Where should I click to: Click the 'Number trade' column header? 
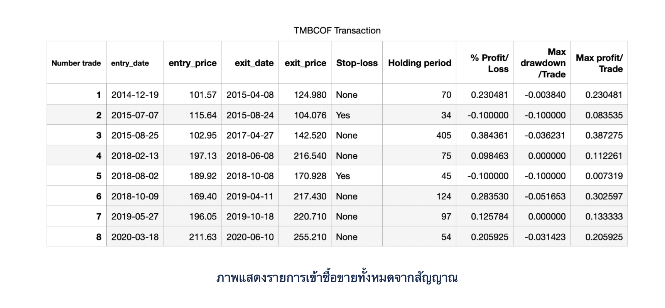coord(76,63)
